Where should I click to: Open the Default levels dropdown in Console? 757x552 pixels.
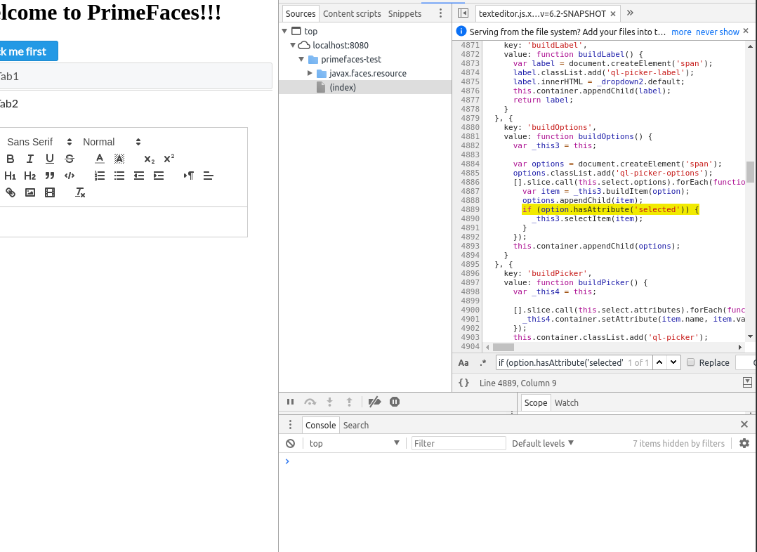pyautogui.click(x=543, y=443)
